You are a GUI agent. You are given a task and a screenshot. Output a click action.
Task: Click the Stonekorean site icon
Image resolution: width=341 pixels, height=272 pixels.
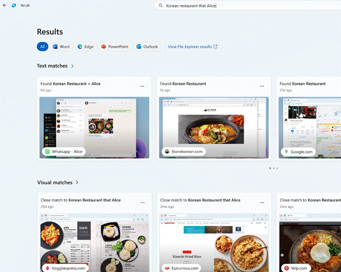coord(167,152)
